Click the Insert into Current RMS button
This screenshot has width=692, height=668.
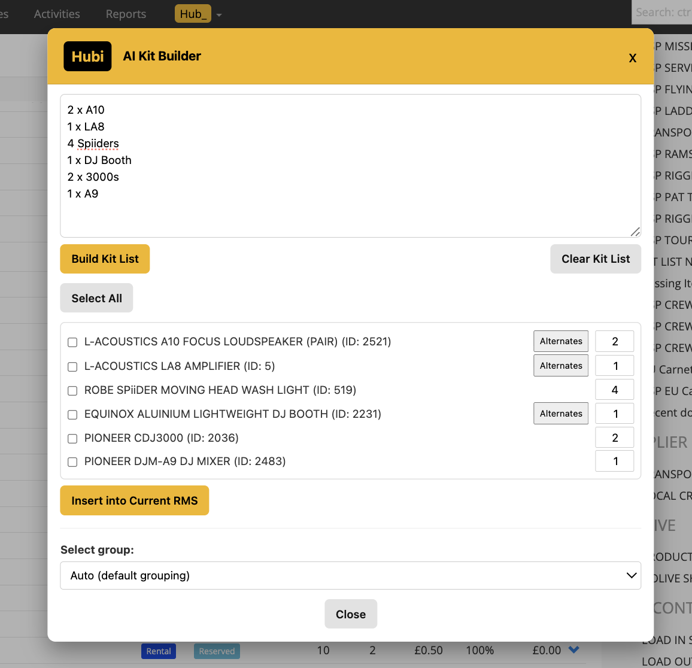[135, 500]
